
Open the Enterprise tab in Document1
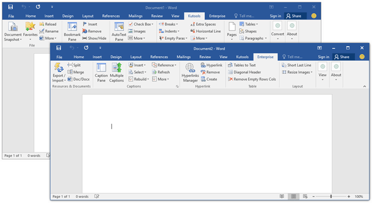click(x=217, y=16)
